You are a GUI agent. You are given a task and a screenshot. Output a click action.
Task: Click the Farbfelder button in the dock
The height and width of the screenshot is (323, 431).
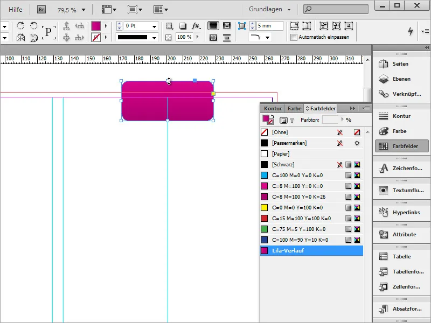point(401,146)
